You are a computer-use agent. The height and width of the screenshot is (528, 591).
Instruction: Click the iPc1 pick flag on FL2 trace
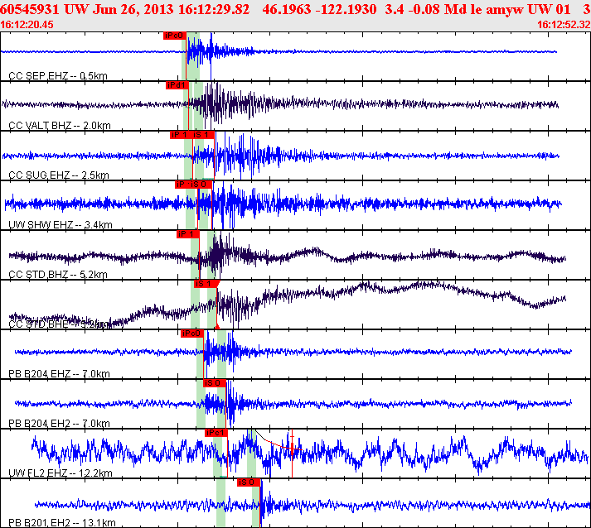click(216, 433)
